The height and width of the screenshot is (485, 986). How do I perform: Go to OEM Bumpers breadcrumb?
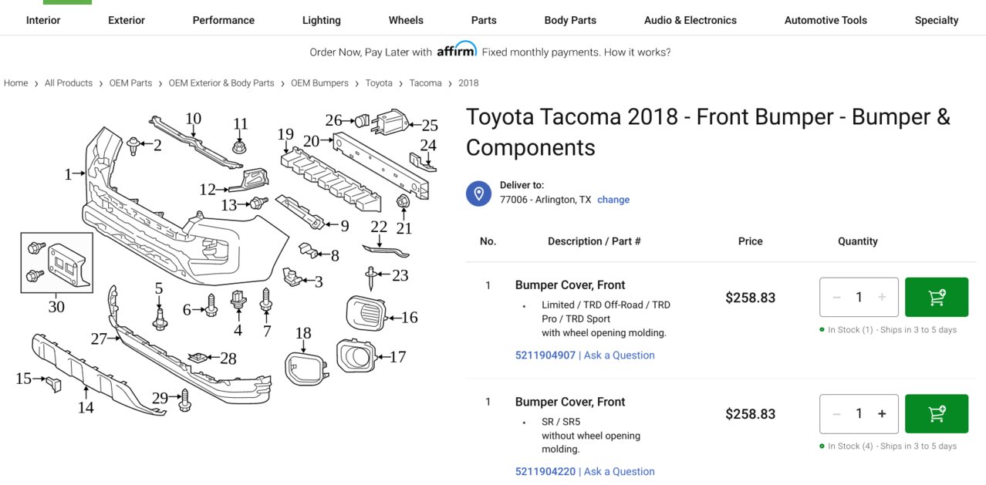coord(319,83)
